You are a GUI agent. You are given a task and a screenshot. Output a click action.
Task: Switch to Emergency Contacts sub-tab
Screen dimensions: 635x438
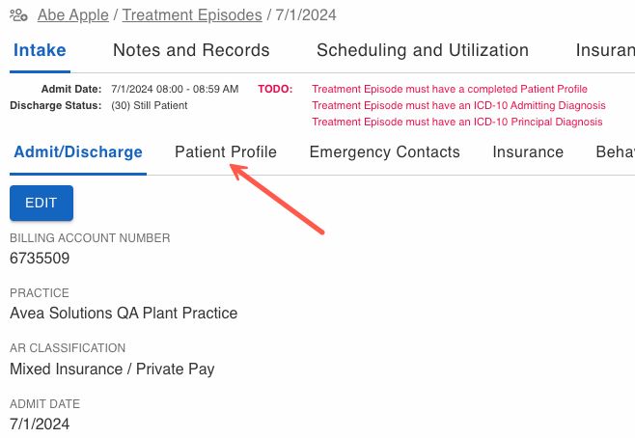[x=384, y=152]
